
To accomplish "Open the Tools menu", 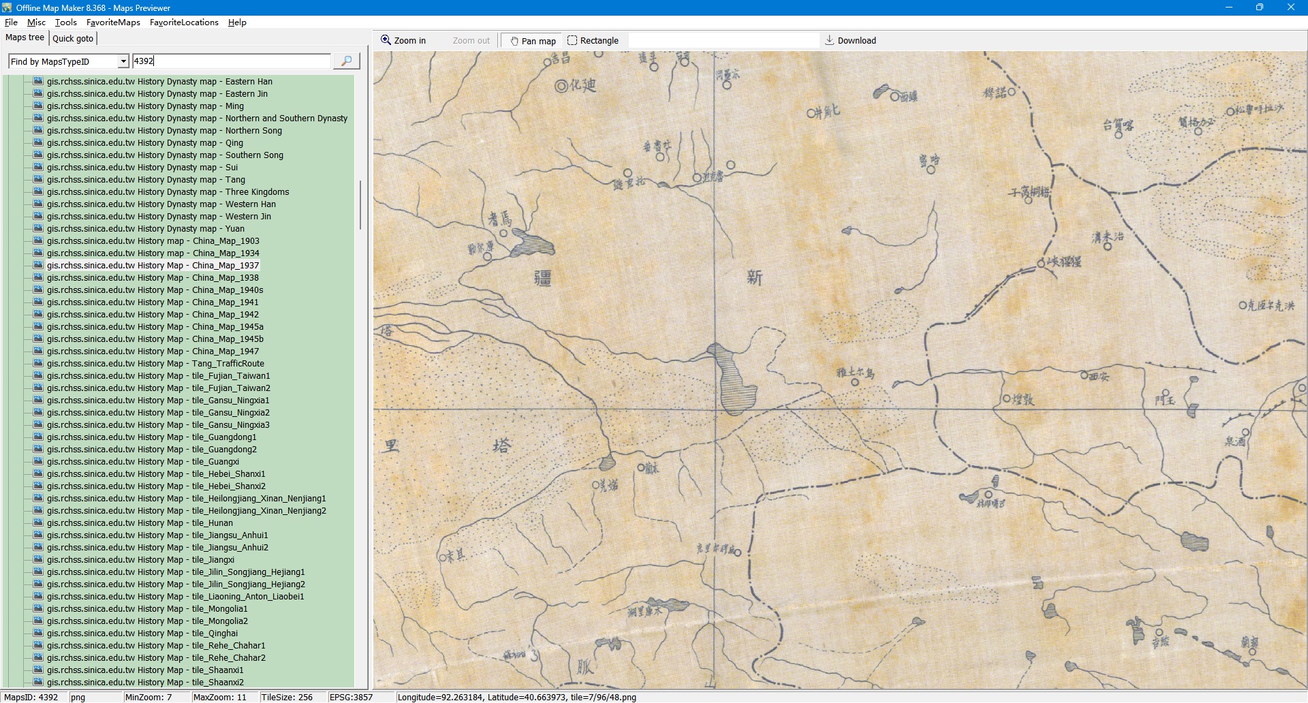I will pos(65,22).
